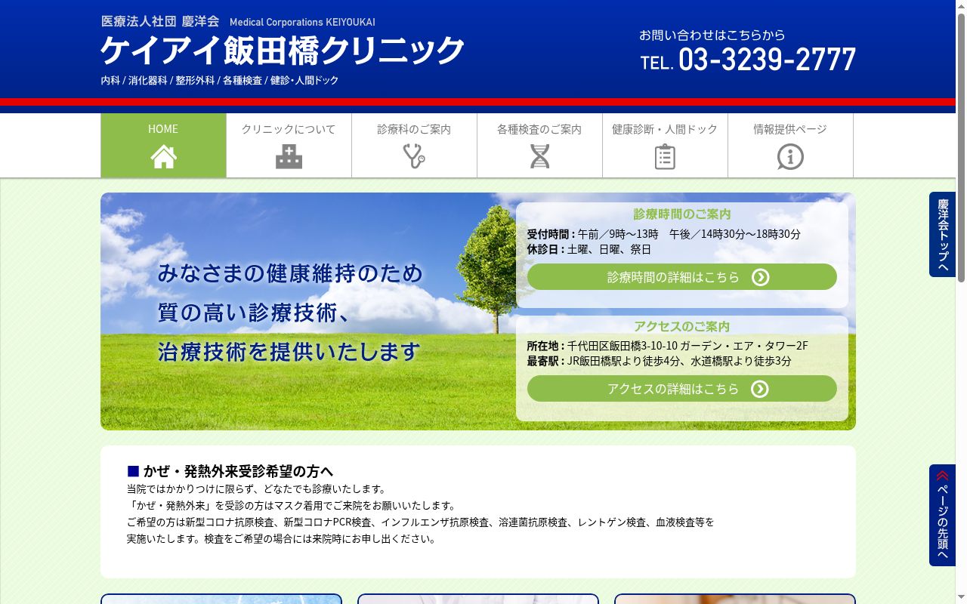Viewport: 967px width, 604px height.
Task: Click the お問い合わせはこちらから text
Action: coord(712,35)
